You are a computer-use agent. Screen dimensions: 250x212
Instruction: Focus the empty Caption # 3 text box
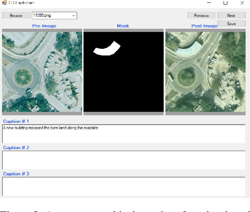(x=124, y=186)
